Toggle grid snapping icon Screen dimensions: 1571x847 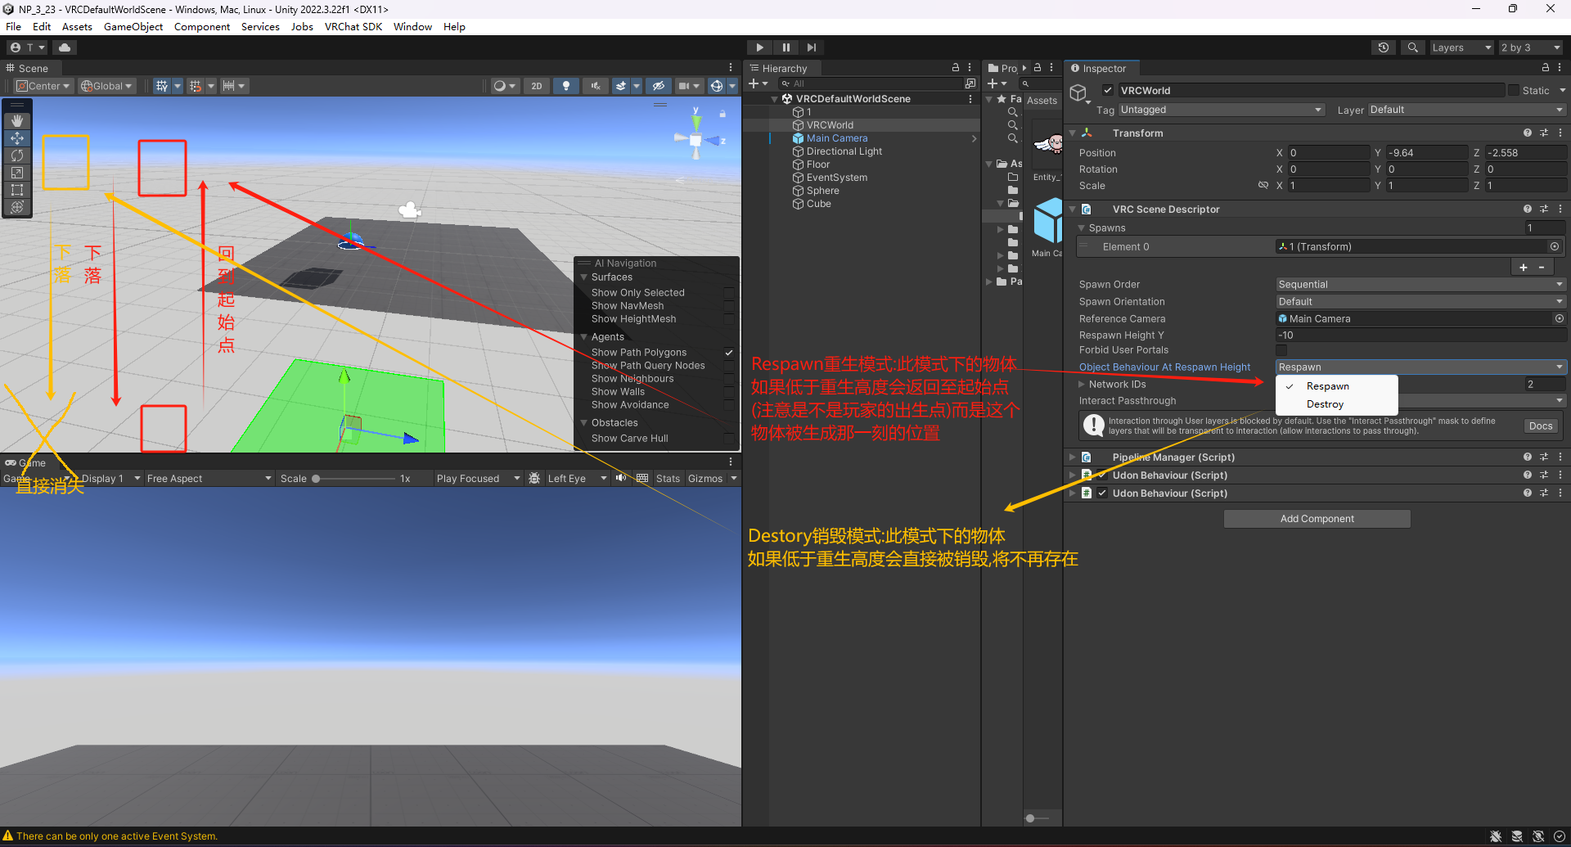pos(196,86)
